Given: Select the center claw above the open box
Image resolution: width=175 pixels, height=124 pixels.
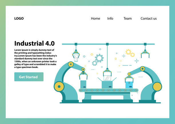Looking at the screenshot, I should pos(107,73).
